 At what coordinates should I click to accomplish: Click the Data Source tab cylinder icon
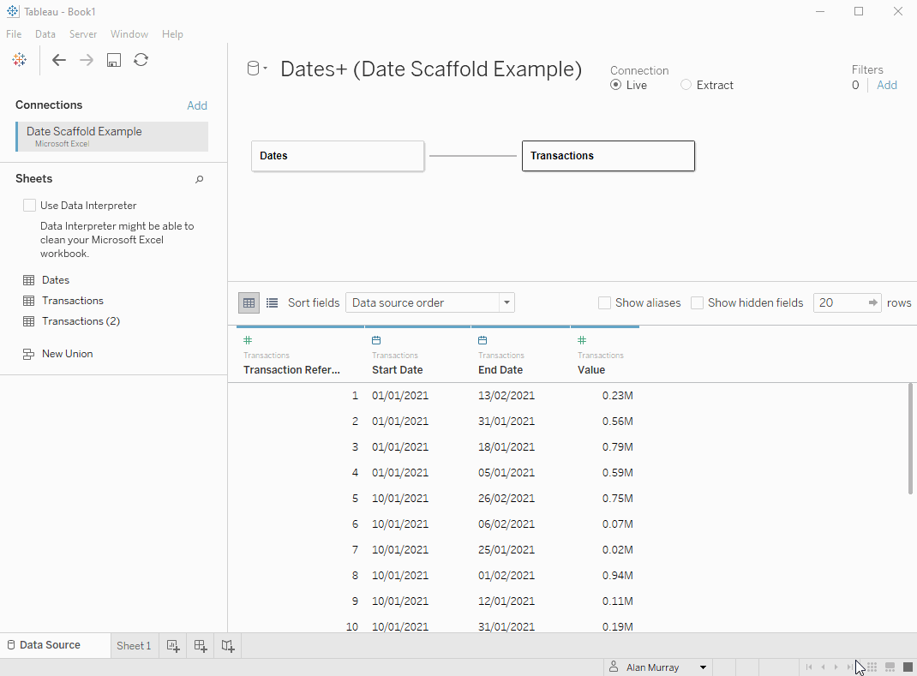[x=10, y=645]
